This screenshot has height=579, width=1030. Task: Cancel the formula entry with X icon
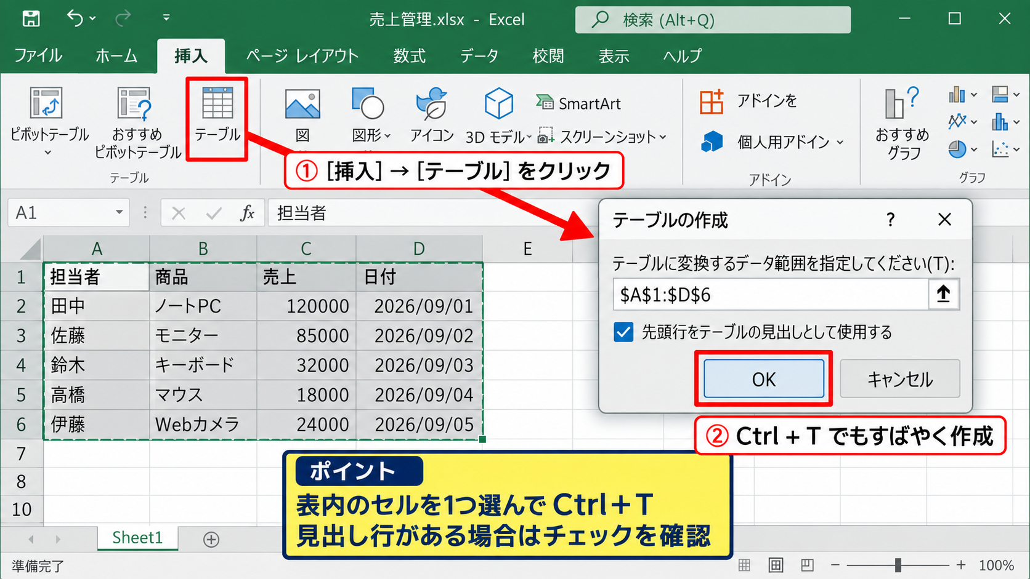point(179,214)
